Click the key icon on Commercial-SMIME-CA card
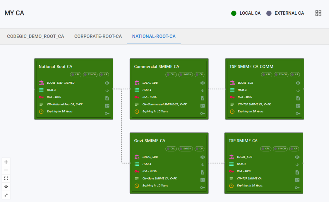This screenshot has width=329, height=202. coord(202,113)
